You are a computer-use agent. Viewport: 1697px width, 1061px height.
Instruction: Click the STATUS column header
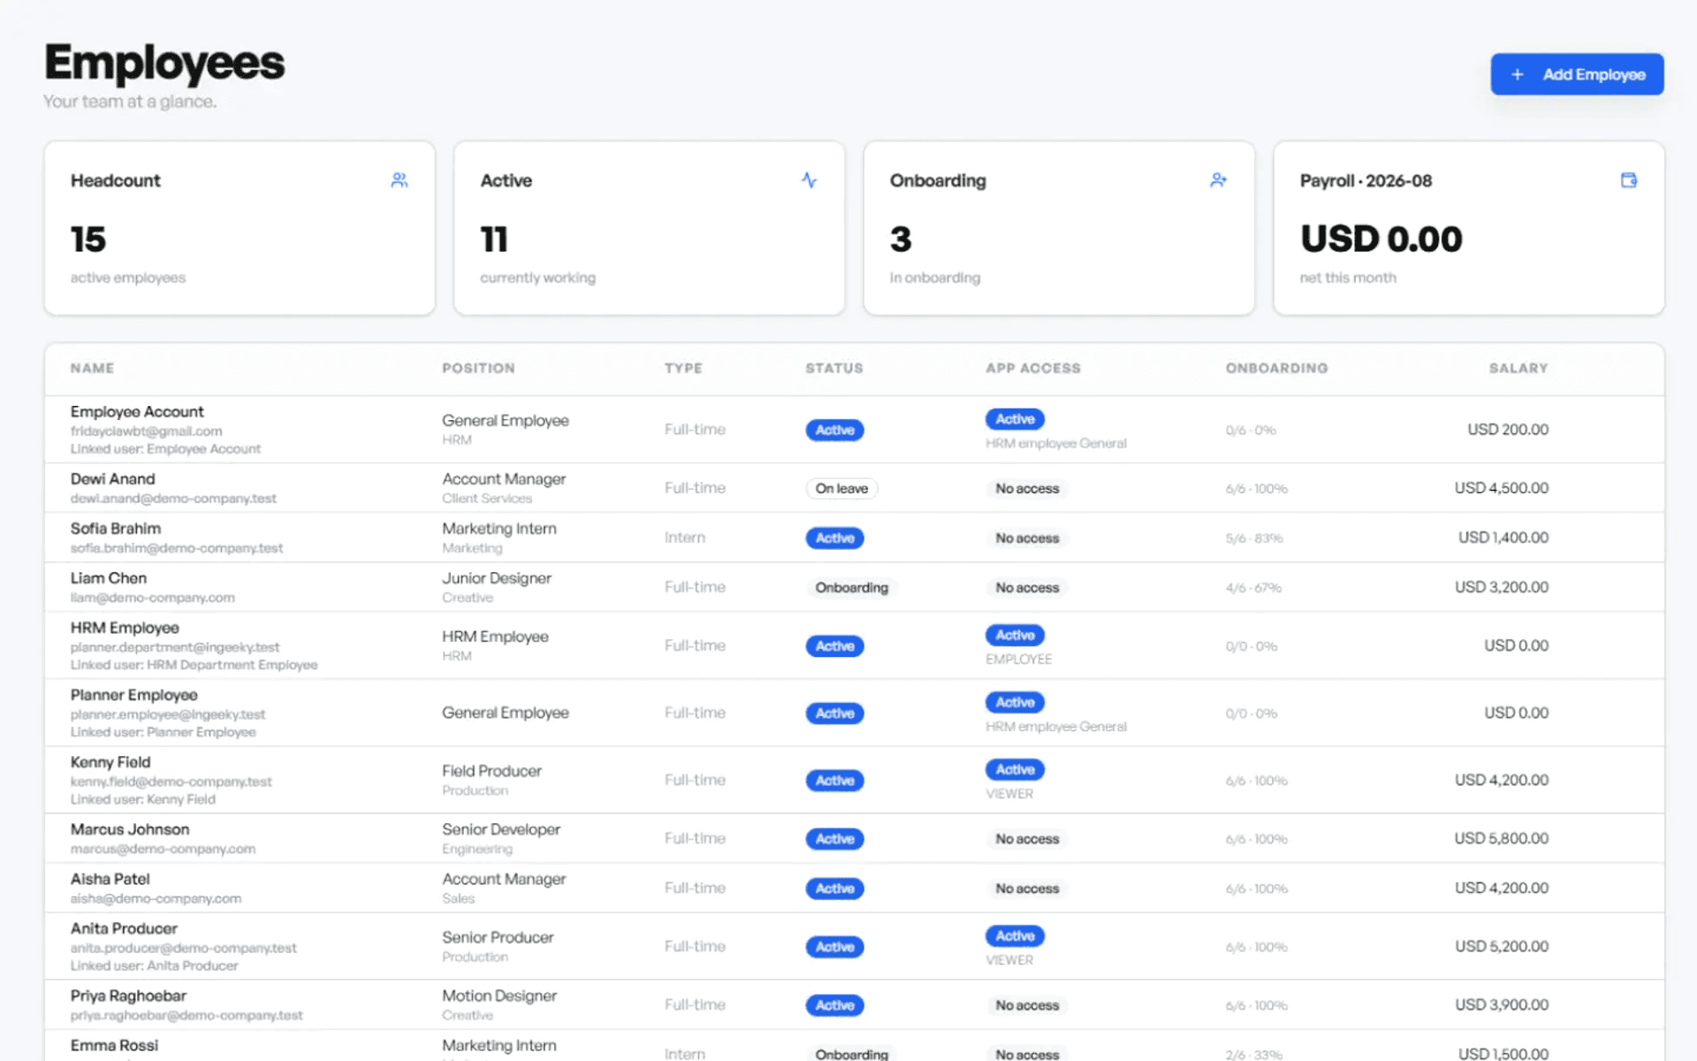click(x=833, y=368)
